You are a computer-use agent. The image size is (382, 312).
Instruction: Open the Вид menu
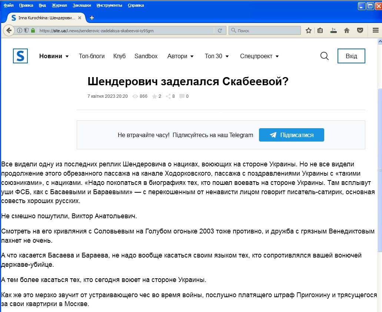[42, 5]
